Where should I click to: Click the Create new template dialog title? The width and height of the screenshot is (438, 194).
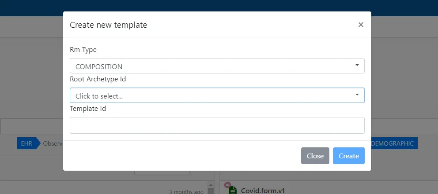coord(109,25)
